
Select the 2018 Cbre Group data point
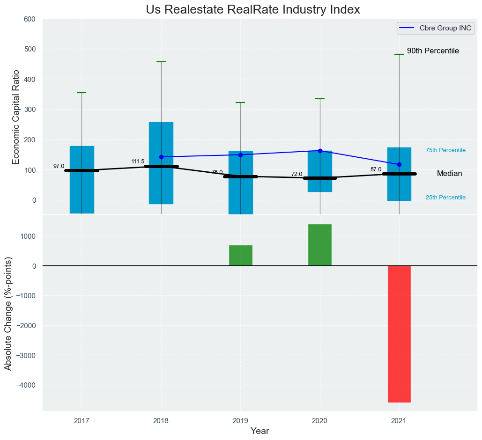click(161, 157)
